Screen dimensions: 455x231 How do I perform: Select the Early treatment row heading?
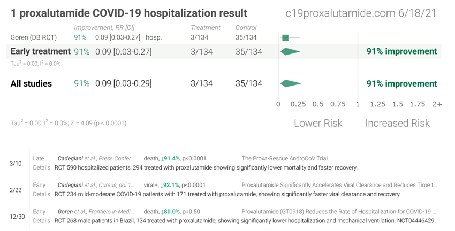coord(41,51)
